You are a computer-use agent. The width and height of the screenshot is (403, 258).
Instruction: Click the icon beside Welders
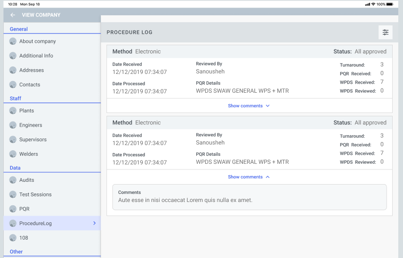point(13,154)
